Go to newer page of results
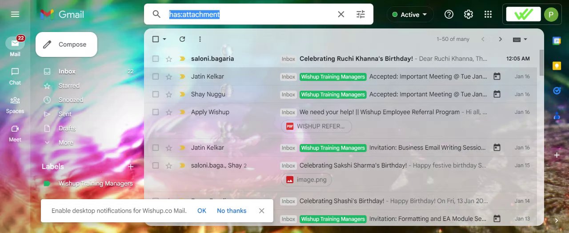The width and height of the screenshot is (569, 233). click(483, 39)
